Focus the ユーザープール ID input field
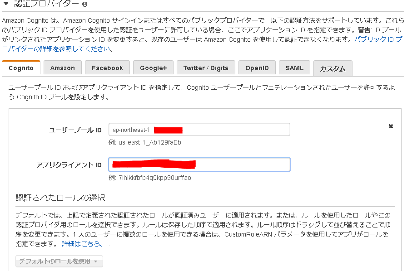 point(199,130)
